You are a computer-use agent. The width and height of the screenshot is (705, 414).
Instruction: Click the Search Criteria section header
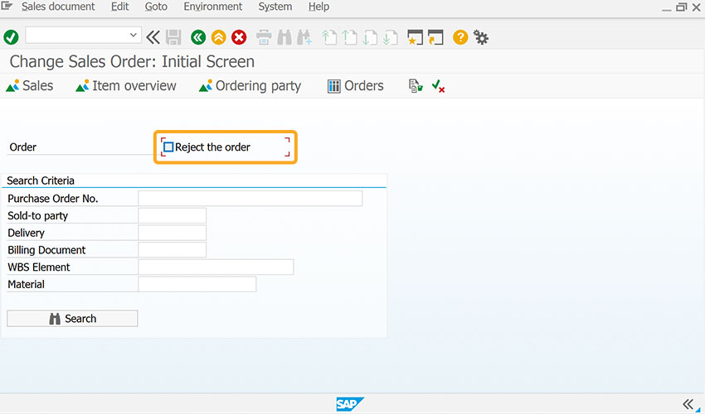coord(41,181)
